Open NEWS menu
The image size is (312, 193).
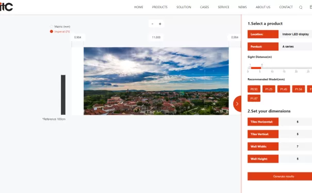[242, 7]
